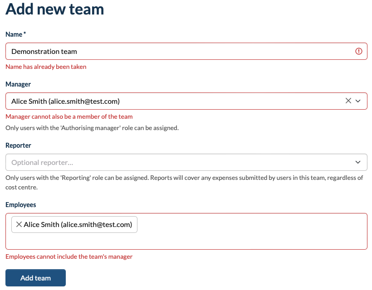The height and width of the screenshot is (290, 372).
Task: Click the Alice Smith employee tag text
Action: coord(78,224)
